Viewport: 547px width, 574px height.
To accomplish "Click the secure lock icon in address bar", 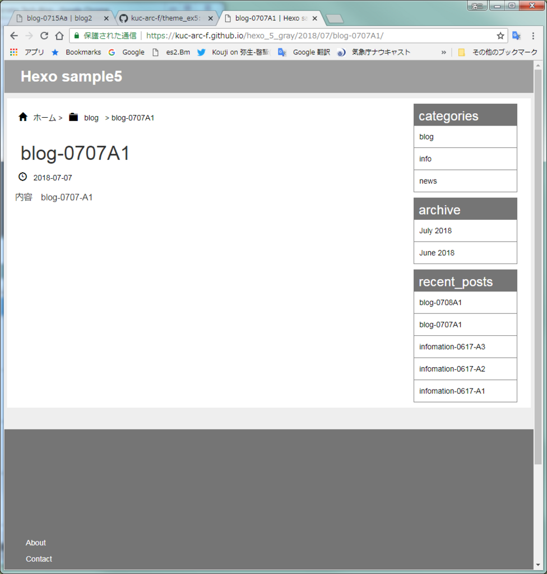I will 77,35.
